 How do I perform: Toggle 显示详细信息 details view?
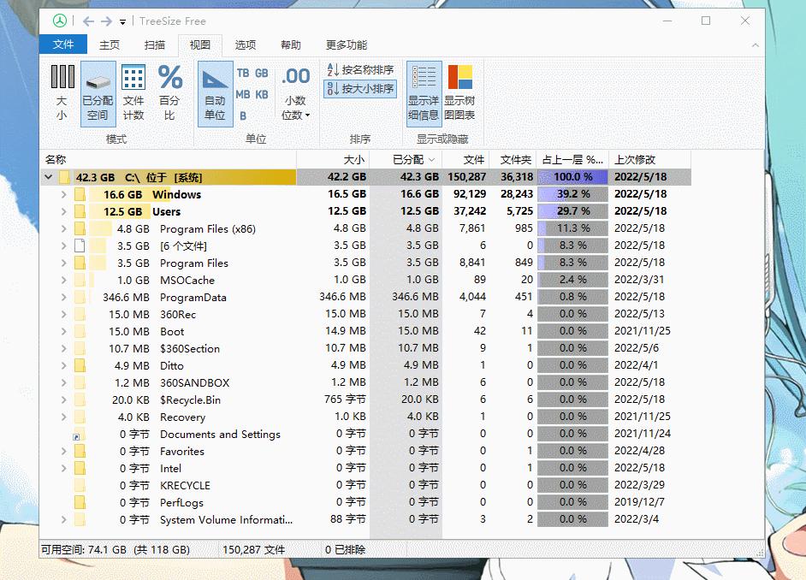[x=424, y=90]
